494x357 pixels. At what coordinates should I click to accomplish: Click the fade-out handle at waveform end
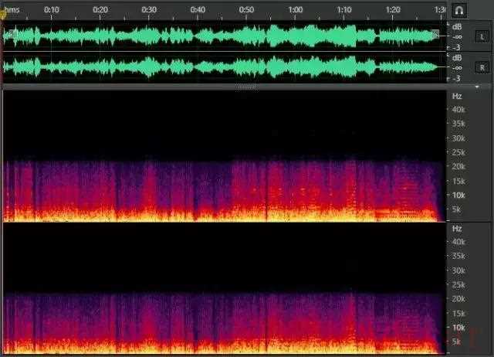435,34
